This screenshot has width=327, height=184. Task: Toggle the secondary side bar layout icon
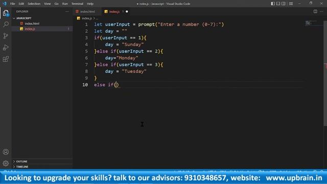pos(284,4)
